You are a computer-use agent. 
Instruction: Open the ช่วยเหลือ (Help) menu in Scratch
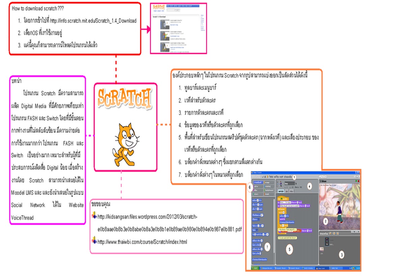288,177
